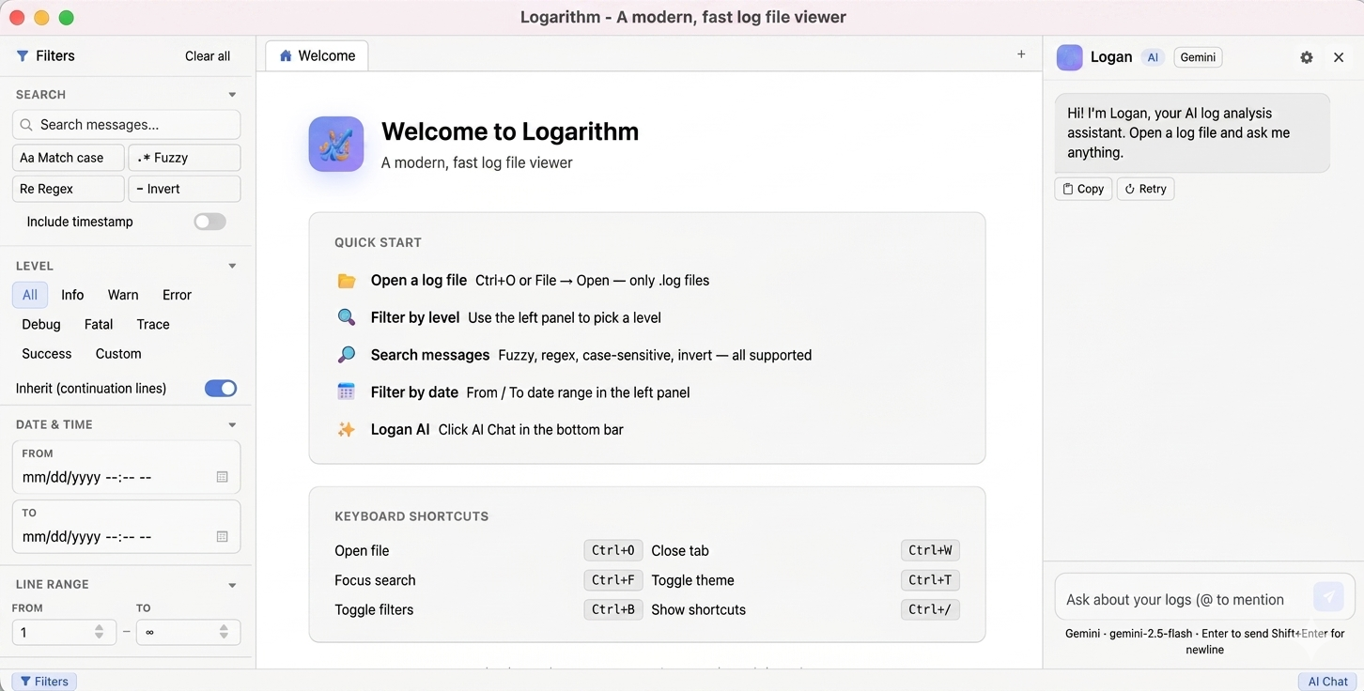Click the Logan avatar icon
1364x691 pixels.
coord(1070,57)
